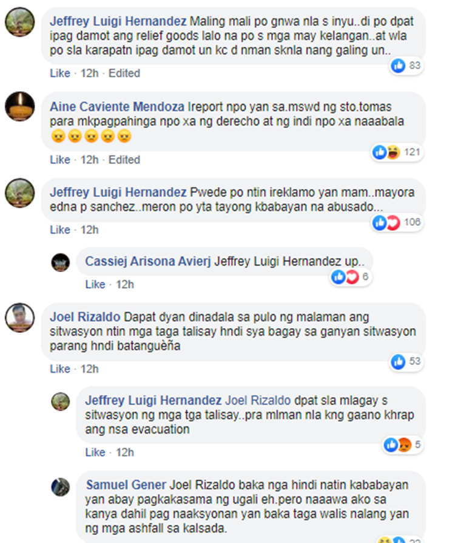Like Joel Rizaldo's comment

pos(60,369)
